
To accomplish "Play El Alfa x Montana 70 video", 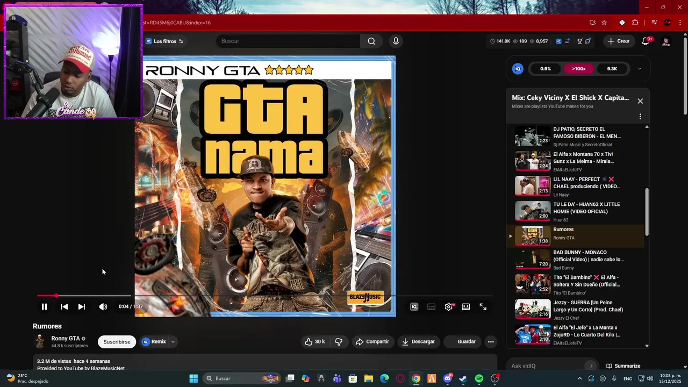I will pos(575,161).
